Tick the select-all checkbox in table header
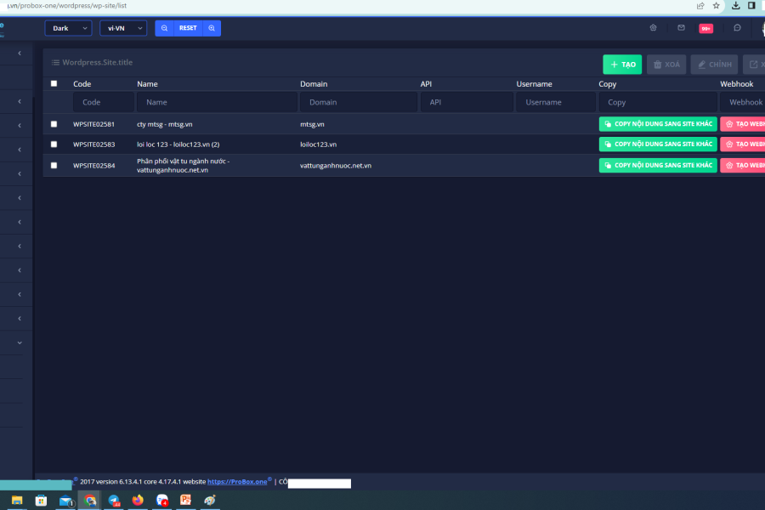Image resolution: width=765 pixels, height=510 pixels. [54, 84]
